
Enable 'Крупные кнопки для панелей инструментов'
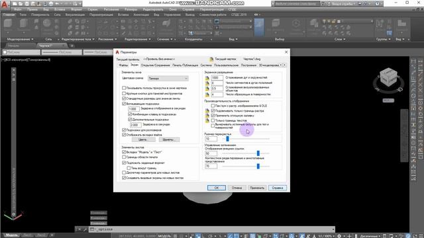tap(124, 93)
